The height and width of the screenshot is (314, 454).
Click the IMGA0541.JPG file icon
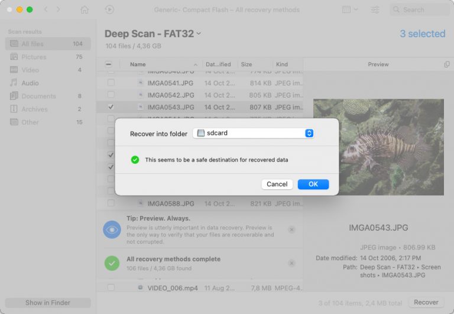pos(141,83)
